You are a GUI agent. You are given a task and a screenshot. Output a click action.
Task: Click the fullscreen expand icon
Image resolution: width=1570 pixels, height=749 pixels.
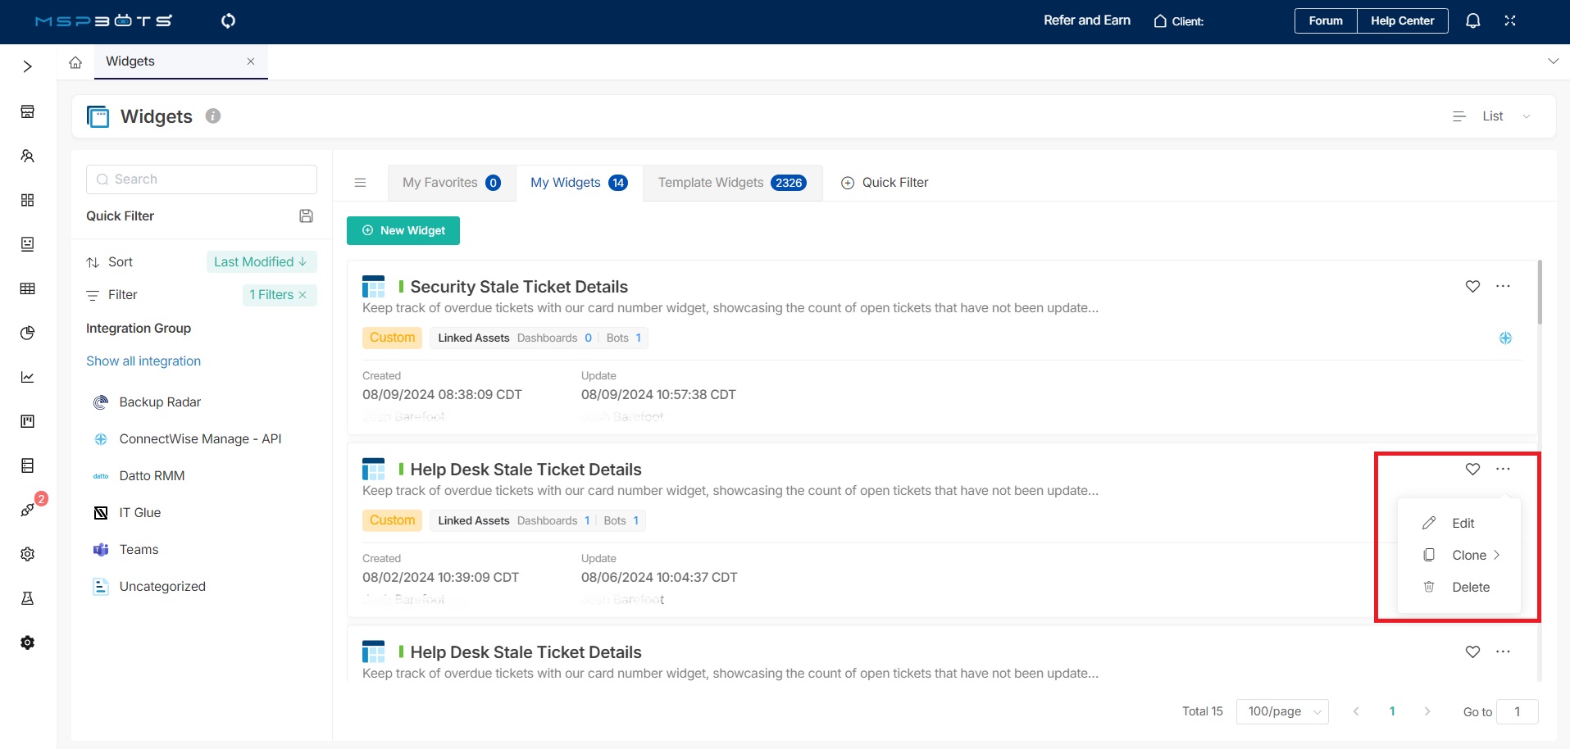[1509, 21]
